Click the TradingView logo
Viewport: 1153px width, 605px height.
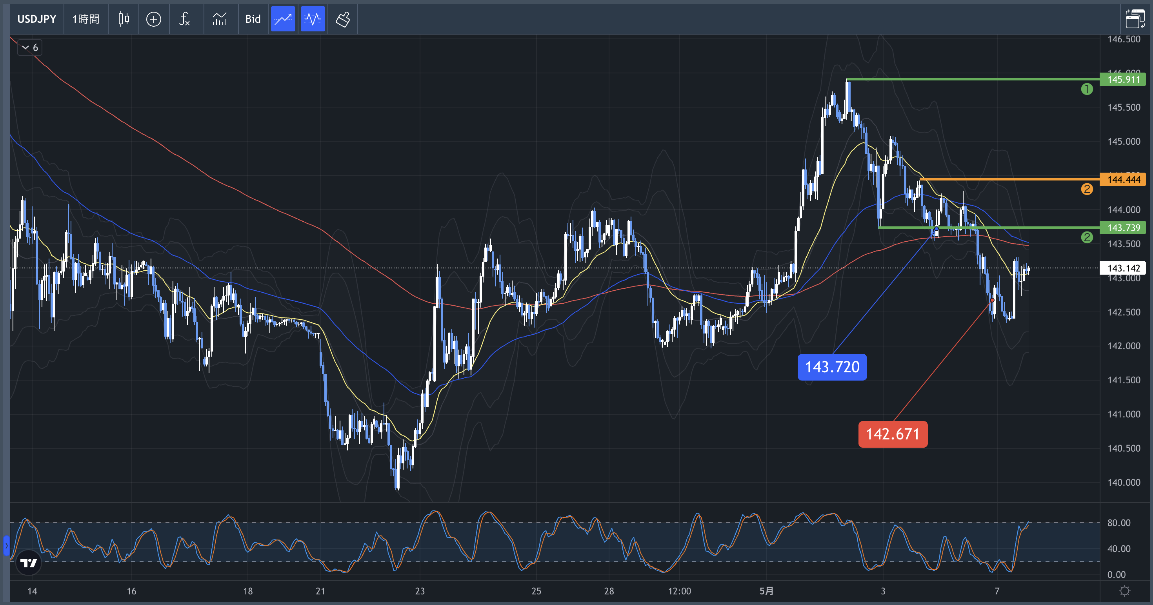pyautogui.click(x=29, y=563)
